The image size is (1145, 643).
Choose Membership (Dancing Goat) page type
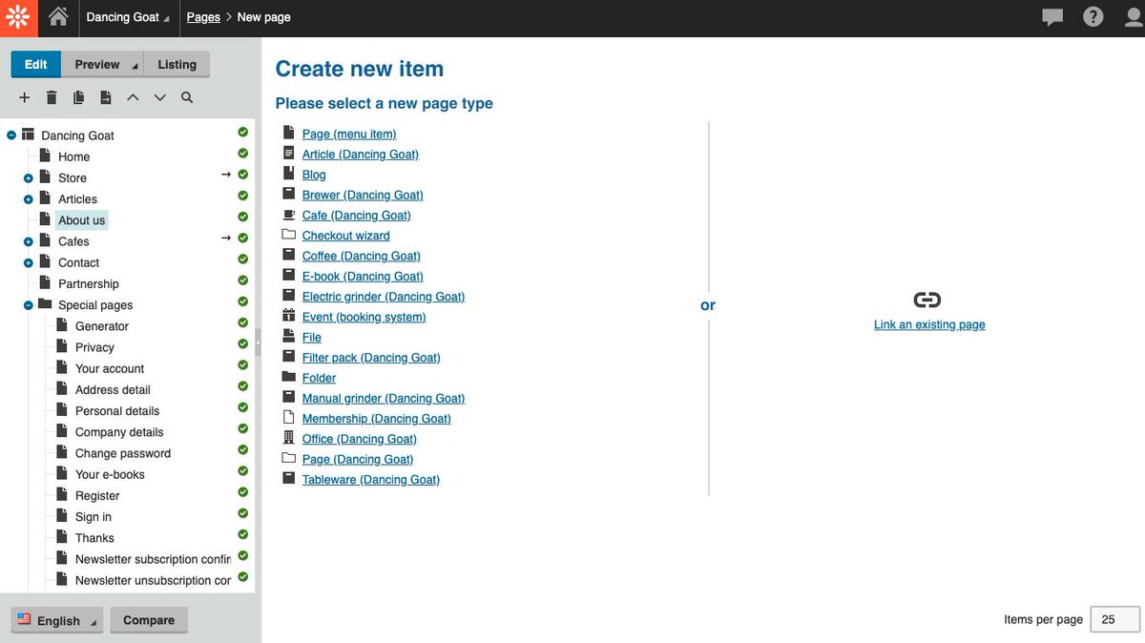point(377,418)
